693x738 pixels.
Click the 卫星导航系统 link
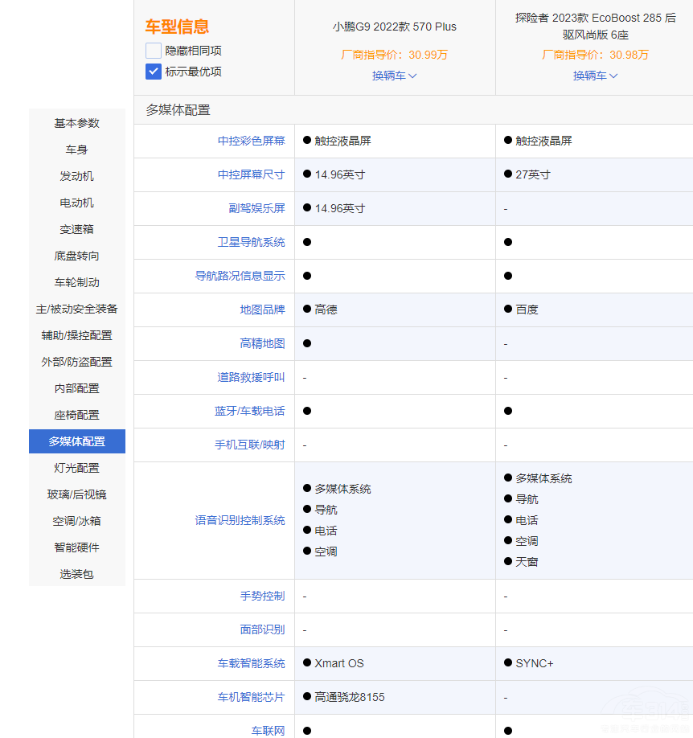pyautogui.click(x=251, y=242)
